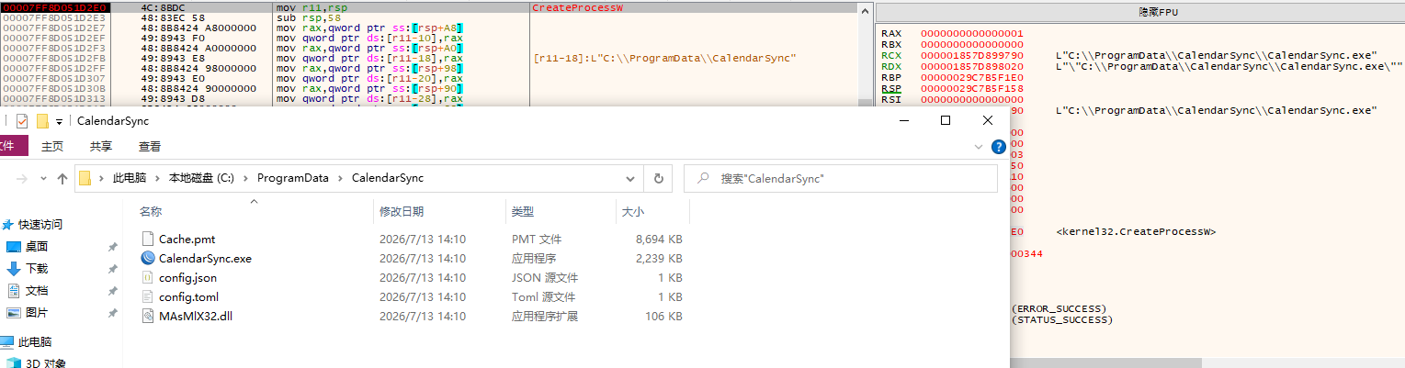
Task: Click the Explorer help question mark icon
Action: (x=999, y=146)
